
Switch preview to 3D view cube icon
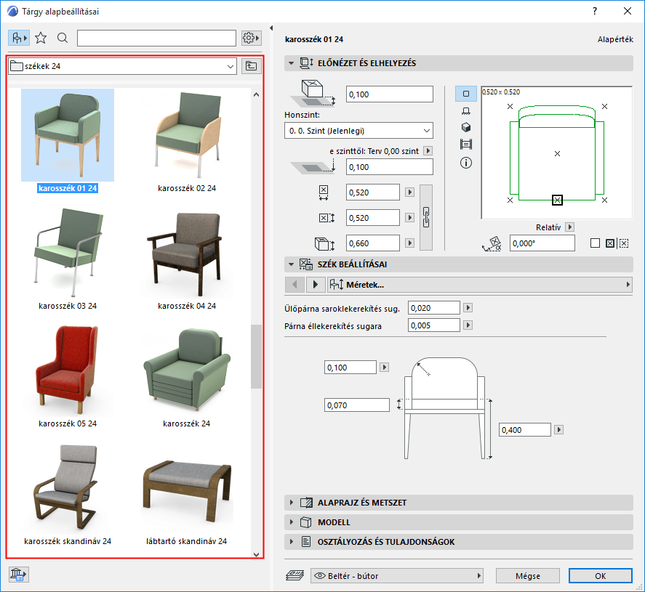pyautogui.click(x=466, y=127)
